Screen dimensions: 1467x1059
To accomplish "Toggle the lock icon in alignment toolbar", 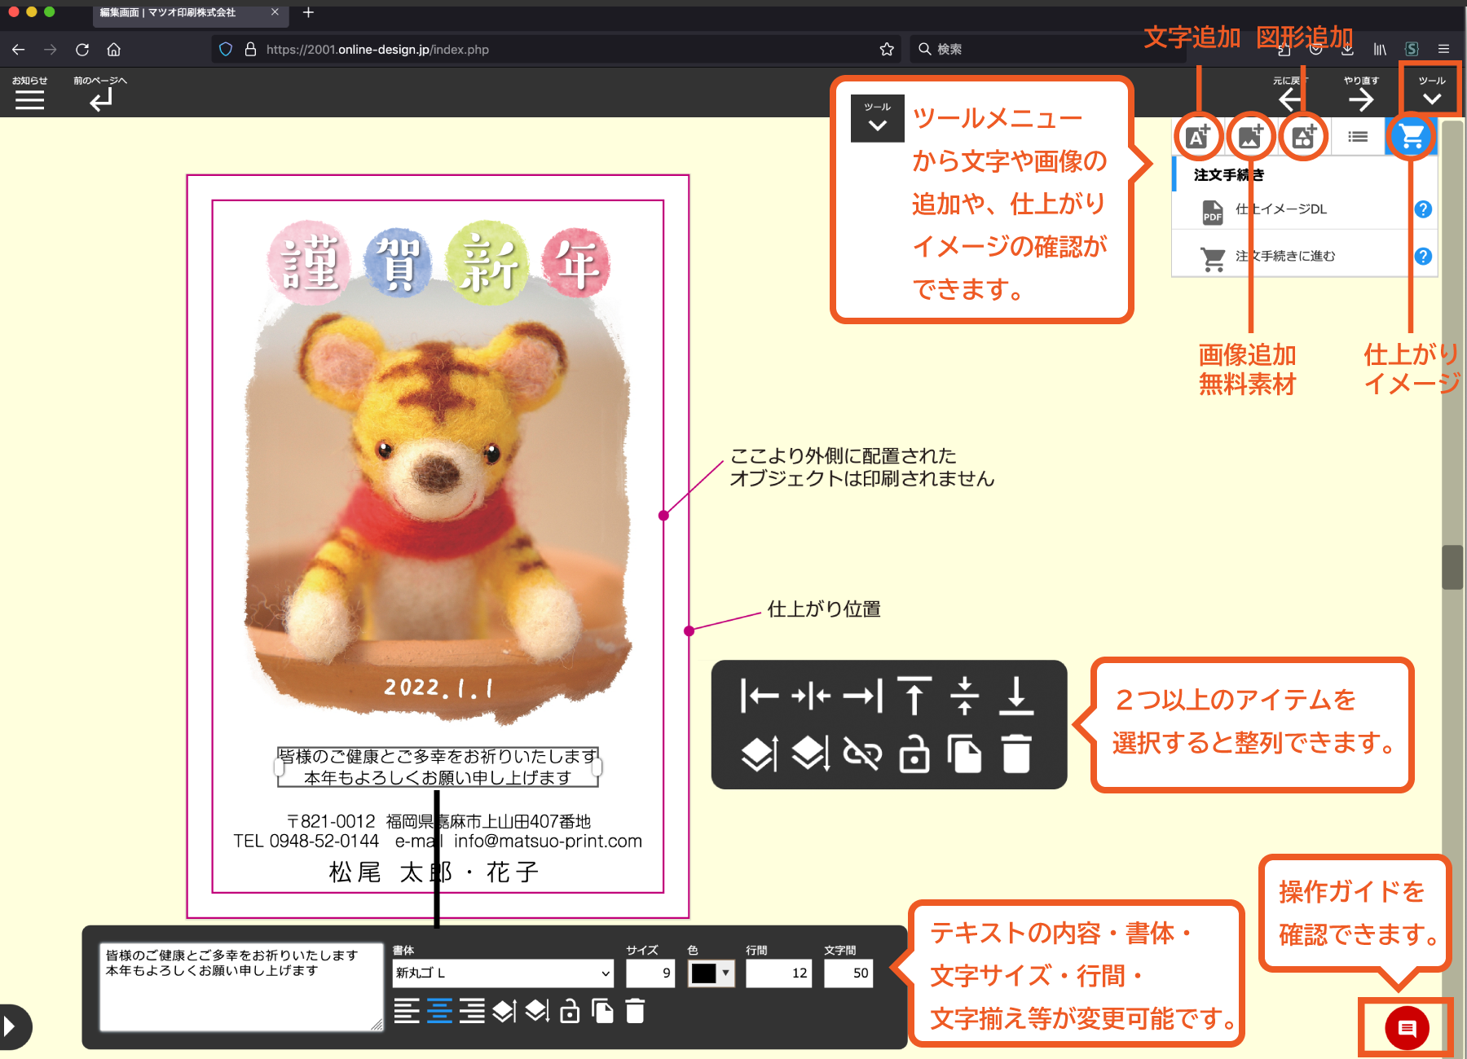I will (914, 754).
